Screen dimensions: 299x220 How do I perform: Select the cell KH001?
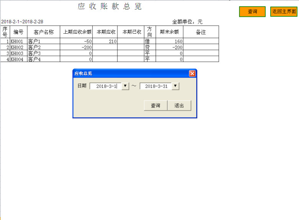18,41
